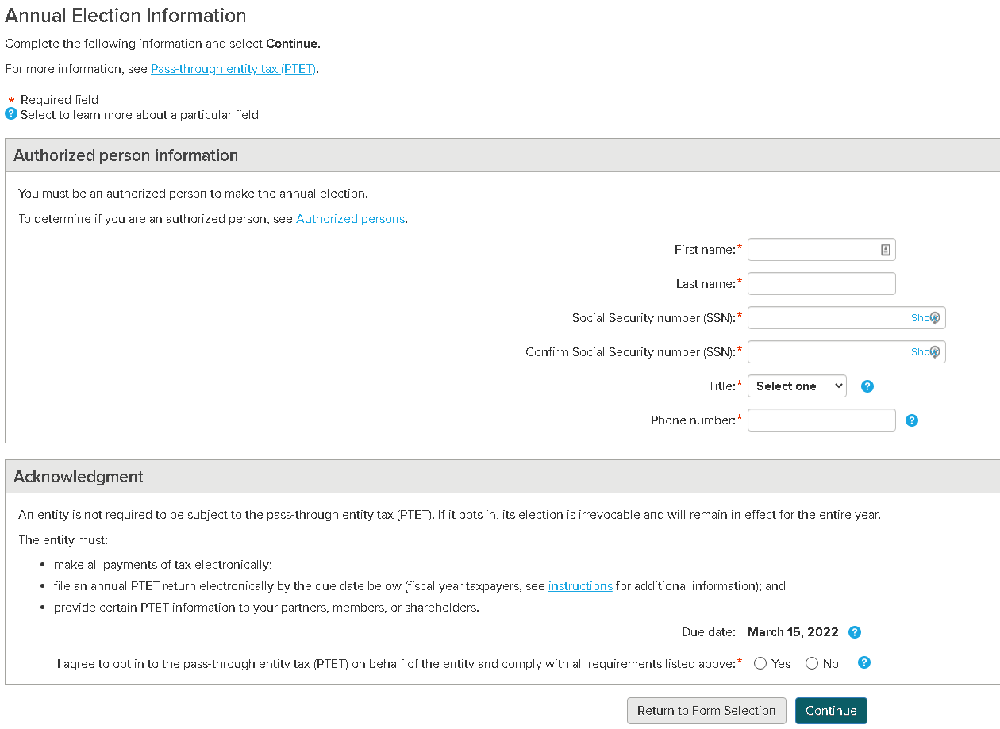
Task: Open the Title dropdown
Action: [x=797, y=386]
